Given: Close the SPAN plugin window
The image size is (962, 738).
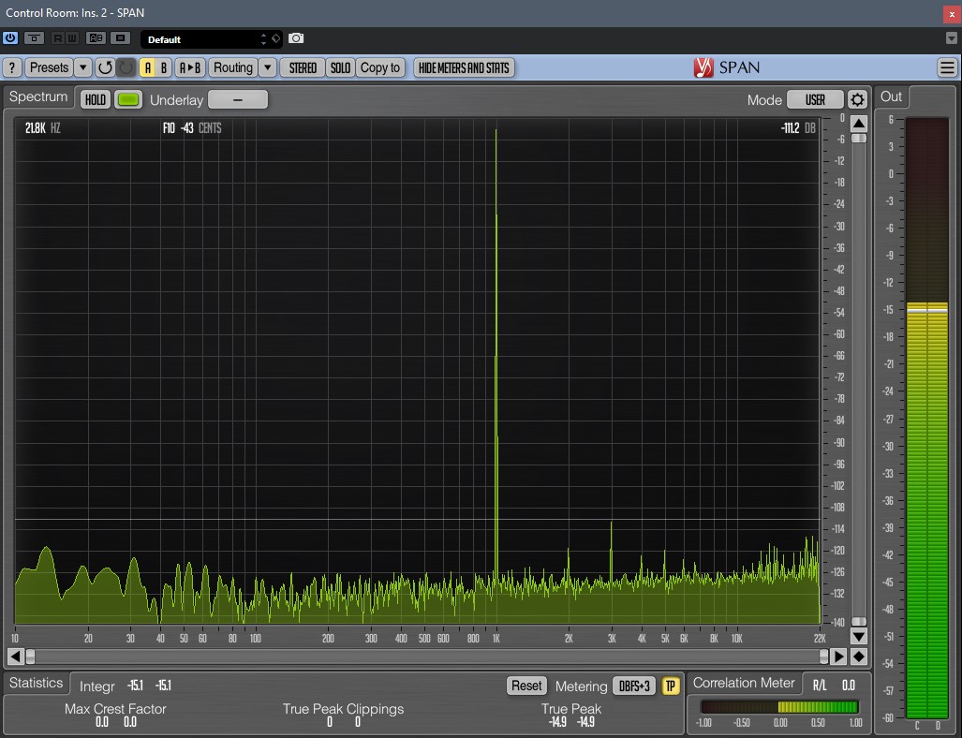Looking at the screenshot, I should [952, 13].
